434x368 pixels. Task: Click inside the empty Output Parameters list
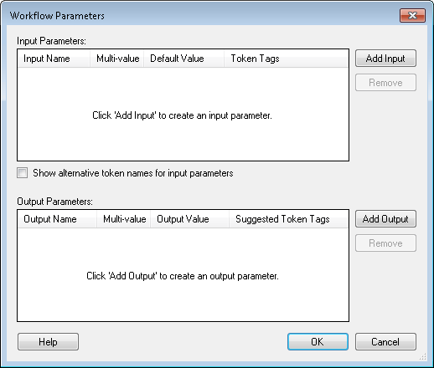(183, 274)
